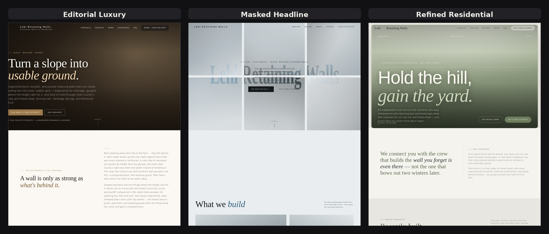
Task: Click the Scroll to Explore indicator
Action: (387, 123)
